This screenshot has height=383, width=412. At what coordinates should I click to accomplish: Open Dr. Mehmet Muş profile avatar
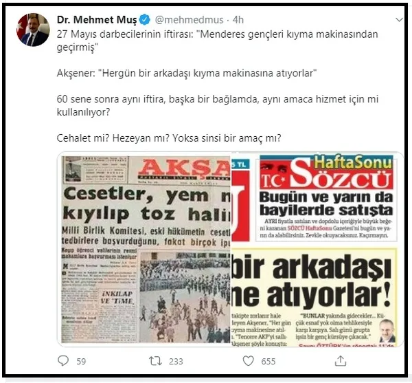33,30
